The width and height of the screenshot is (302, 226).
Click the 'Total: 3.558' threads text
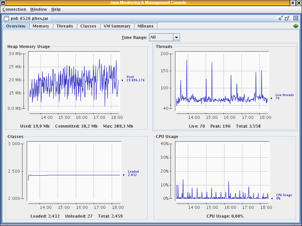[x=248, y=126]
